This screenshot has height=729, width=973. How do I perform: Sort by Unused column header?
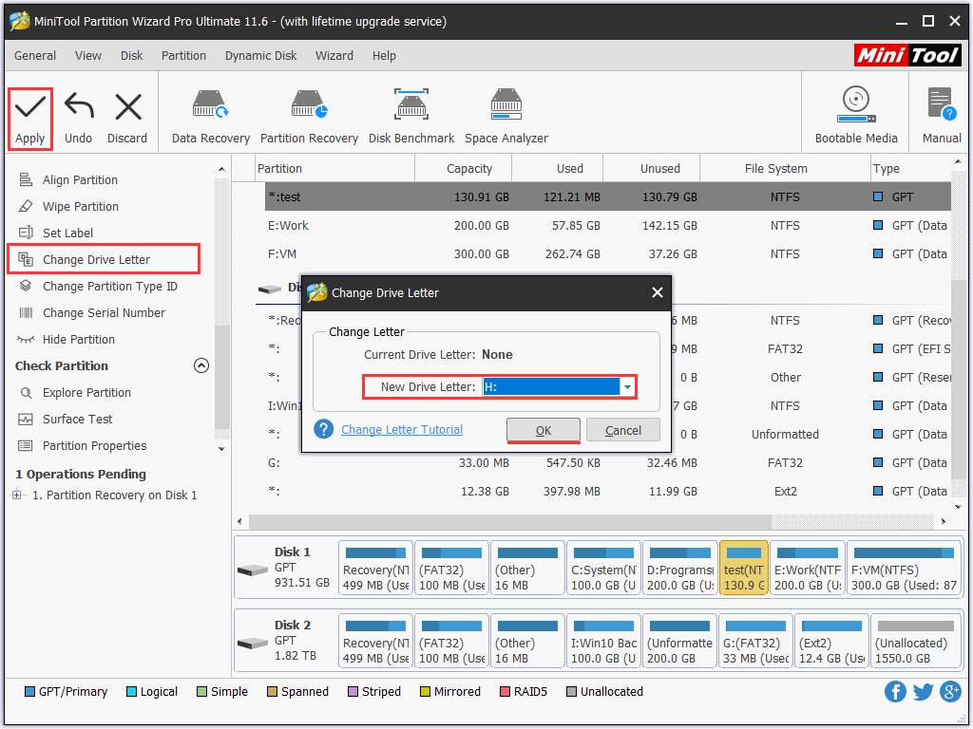[652, 169]
